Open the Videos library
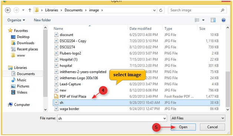Image resolution: width=233 pixels, height=136 pixels. pos(22,92)
